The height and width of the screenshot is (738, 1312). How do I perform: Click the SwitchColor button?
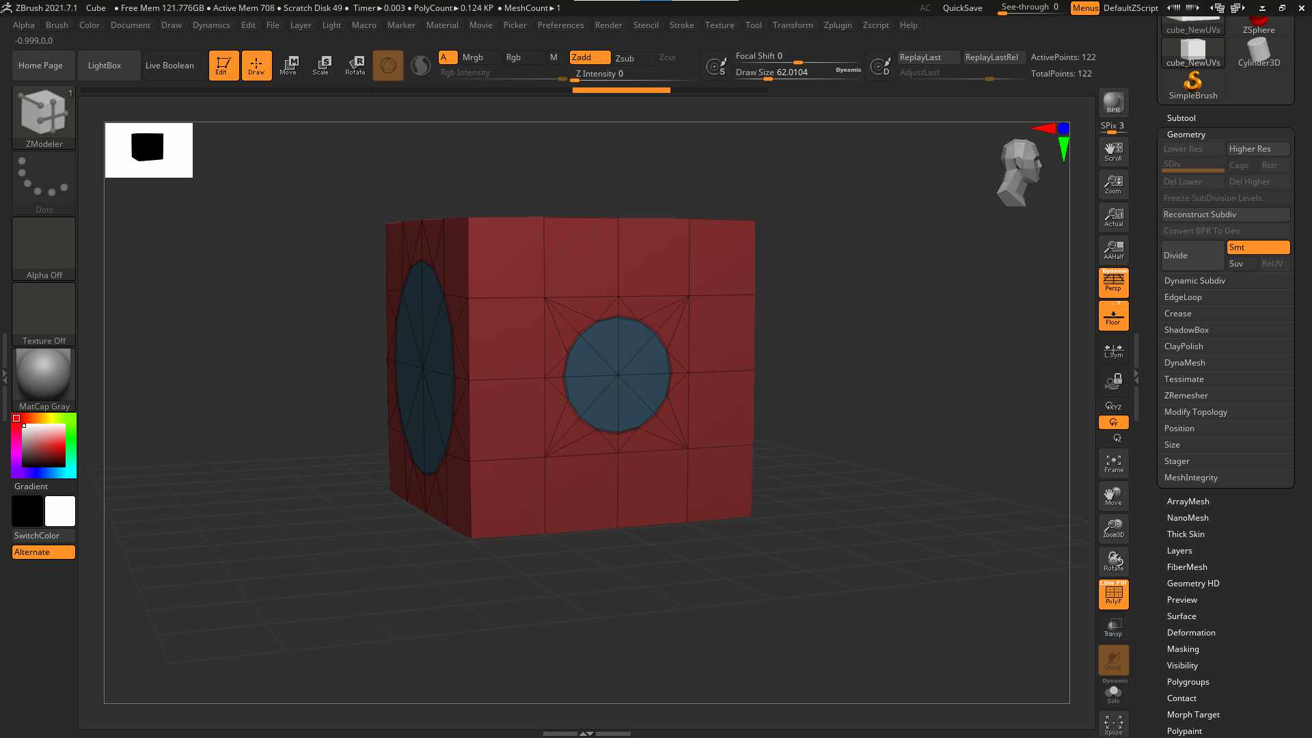click(44, 536)
